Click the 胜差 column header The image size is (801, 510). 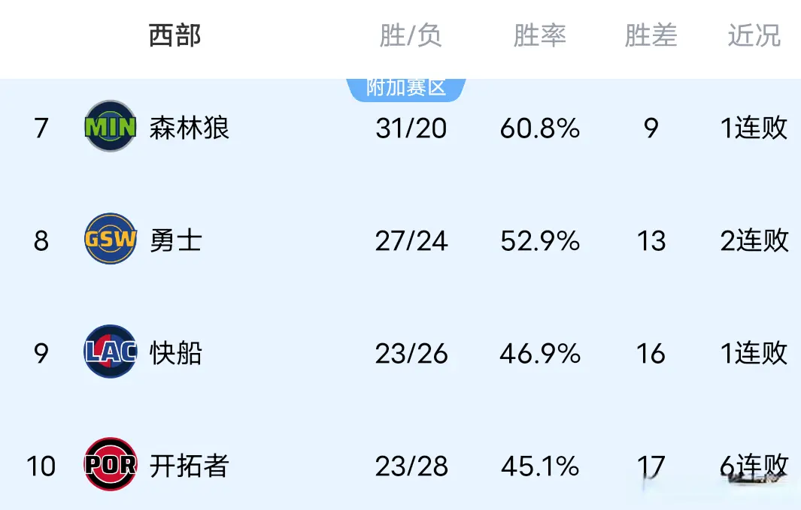tap(651, 35)
